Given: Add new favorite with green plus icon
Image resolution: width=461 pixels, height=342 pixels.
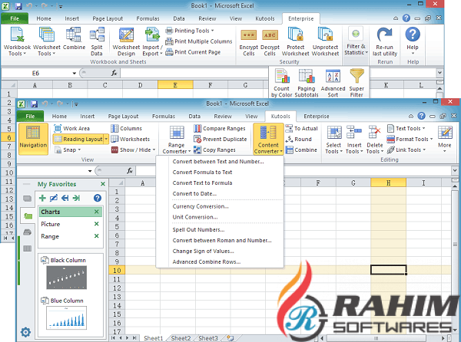Looking at the screenshot, I should (x=42, y=198).
